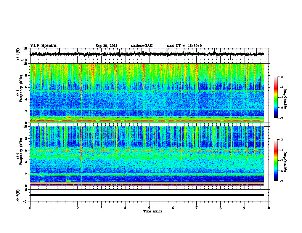Click the "VLF Spectra" title text
The width and height of the screenshot is (302, 233).
tap(43, 46)
